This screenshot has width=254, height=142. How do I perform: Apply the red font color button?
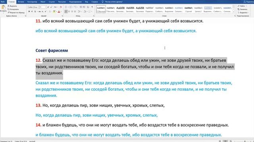point(59,11)
